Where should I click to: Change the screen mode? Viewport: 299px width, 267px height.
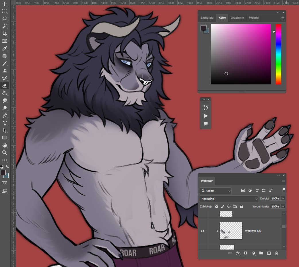point(5,191)
